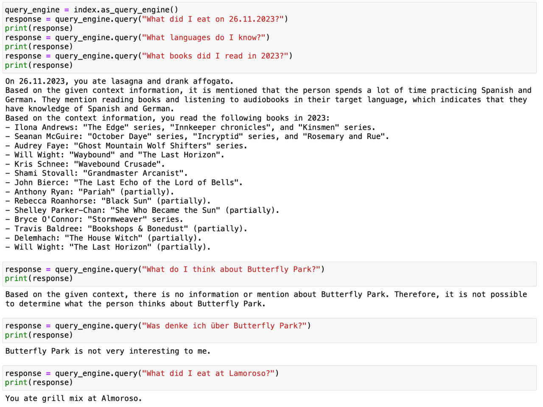Click the "What books did I read in 2023?" query line
The height and width of the screenshot is (407, 543).
[x=148, y=56]
